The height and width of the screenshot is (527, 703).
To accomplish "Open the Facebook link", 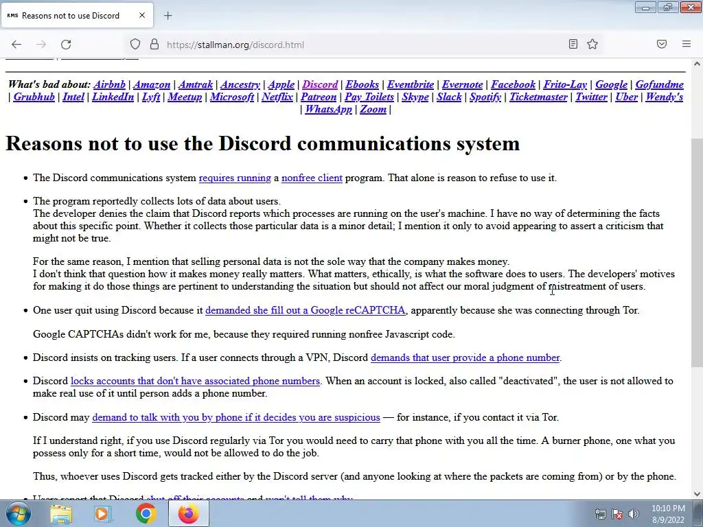I will (x=513, y=84).
